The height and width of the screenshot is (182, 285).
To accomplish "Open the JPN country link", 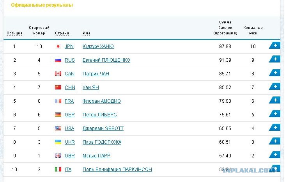I will (x=69, y=46).
